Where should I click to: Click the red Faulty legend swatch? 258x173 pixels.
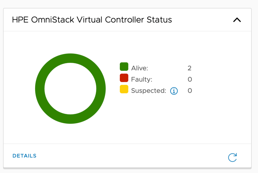pyautogui.click(x=124, y=78)
